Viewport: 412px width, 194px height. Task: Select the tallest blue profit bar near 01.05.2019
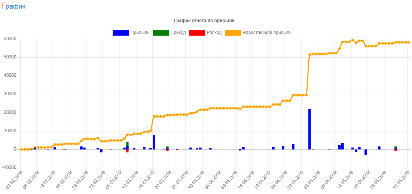click(309, 129)
